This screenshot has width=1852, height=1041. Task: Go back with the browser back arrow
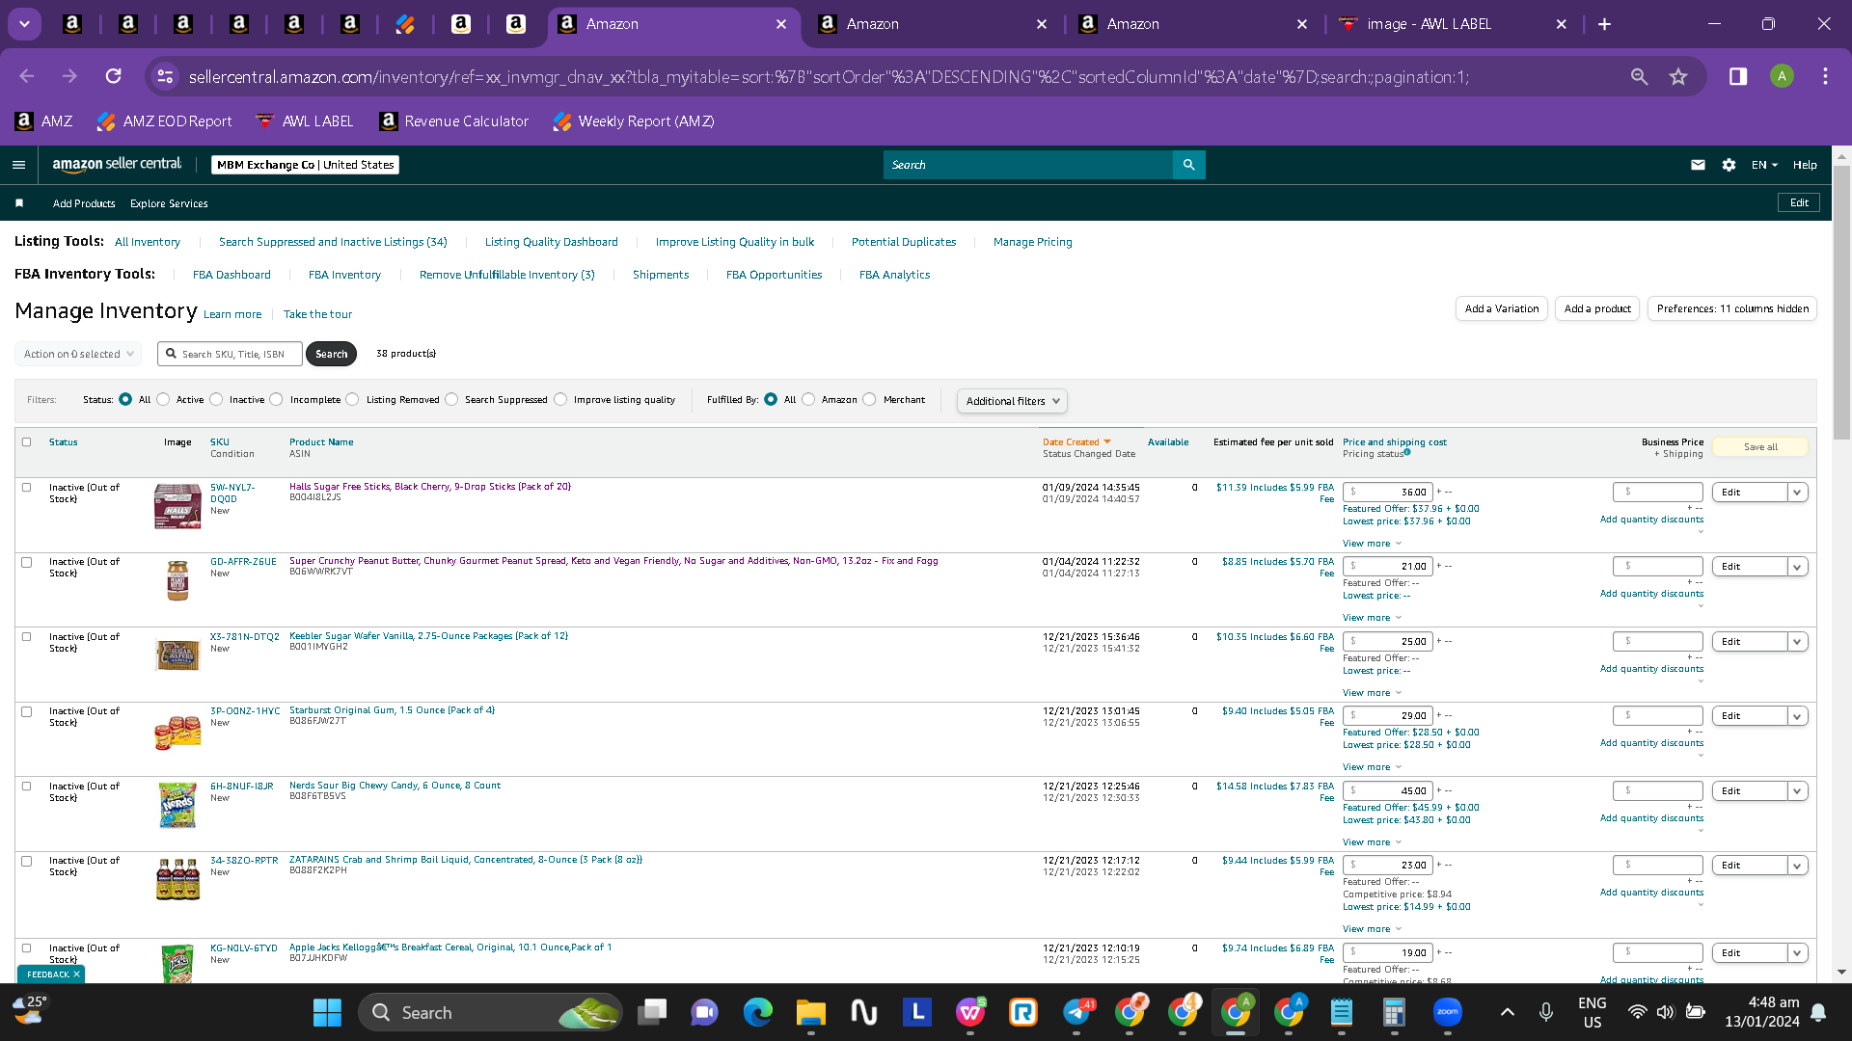(x=27, y=76)
